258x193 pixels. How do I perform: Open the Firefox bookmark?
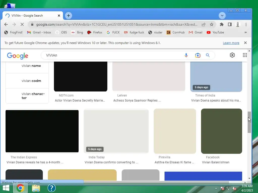click(95, 32)
